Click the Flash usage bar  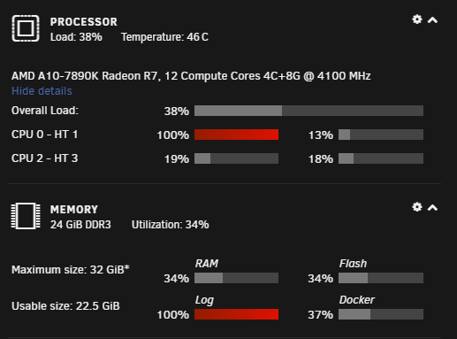[381, 278]
